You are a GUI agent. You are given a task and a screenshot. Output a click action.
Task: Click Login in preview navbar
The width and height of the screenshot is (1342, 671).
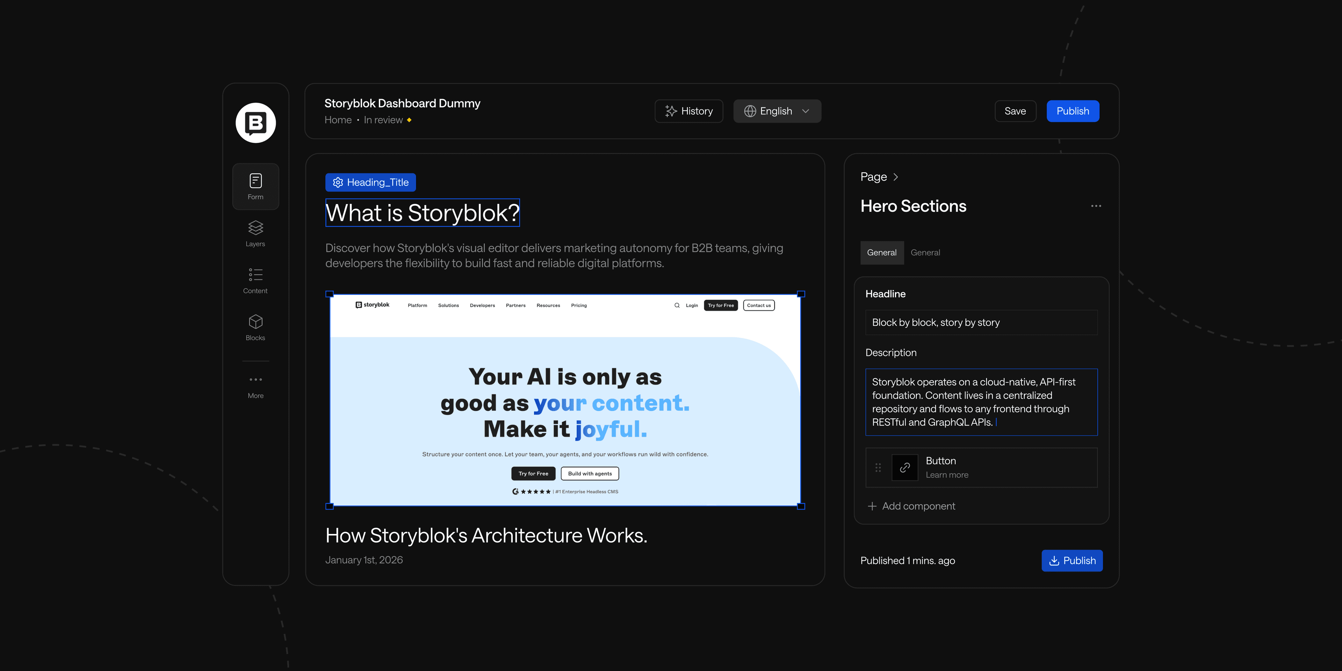point(692,305)
